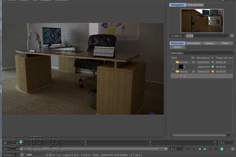
Task: Click the status bar zoom percentage field
Action: coord(10,155)
